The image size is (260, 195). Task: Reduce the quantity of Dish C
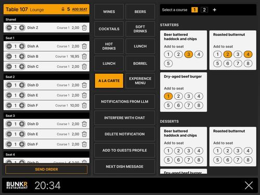[x=9, y=67]
